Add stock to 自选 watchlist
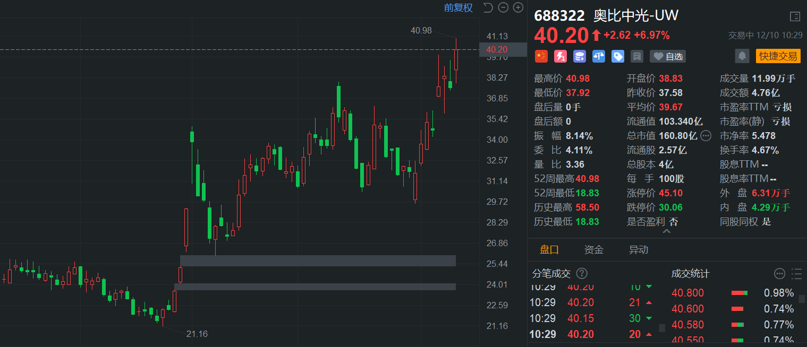 667,56
